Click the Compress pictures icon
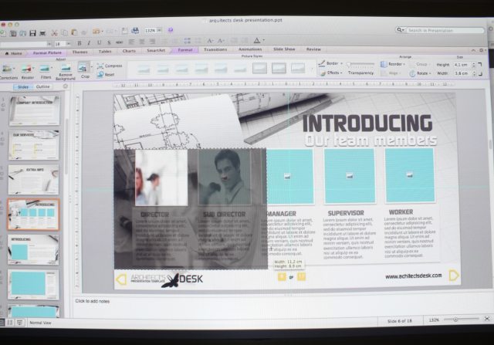Image resolution: width=494 pixels, height=345 pixels. coord(100,66)
